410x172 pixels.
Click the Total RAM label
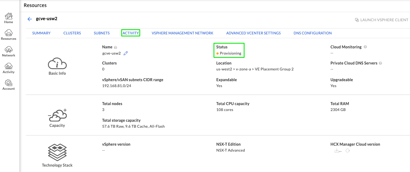tap(340, 104)
